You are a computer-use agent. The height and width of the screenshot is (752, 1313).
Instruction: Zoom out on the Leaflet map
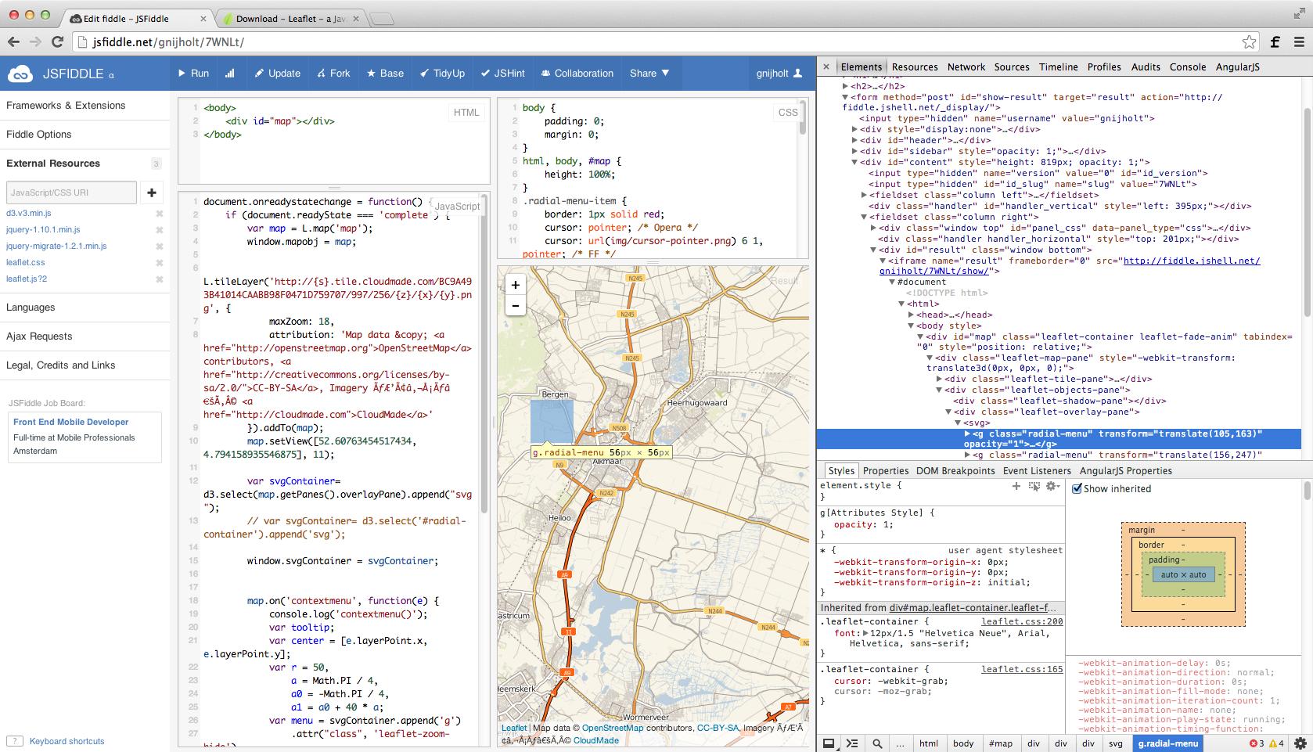[515, 306]
